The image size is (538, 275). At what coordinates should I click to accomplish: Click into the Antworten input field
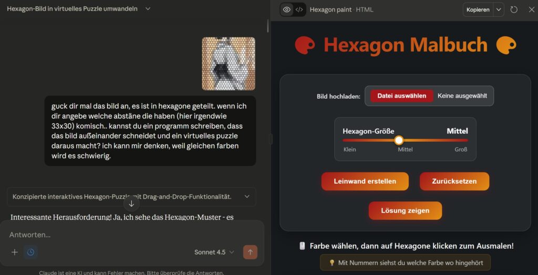[x=132, y=235]
